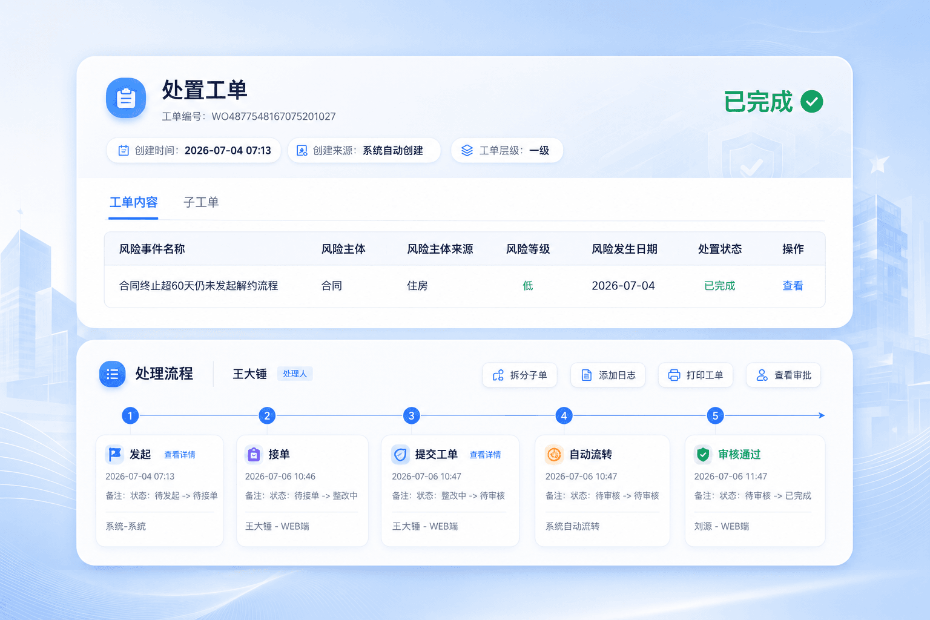Click the 审核通过 step title

pyautogui.click(x=739, y=454)
